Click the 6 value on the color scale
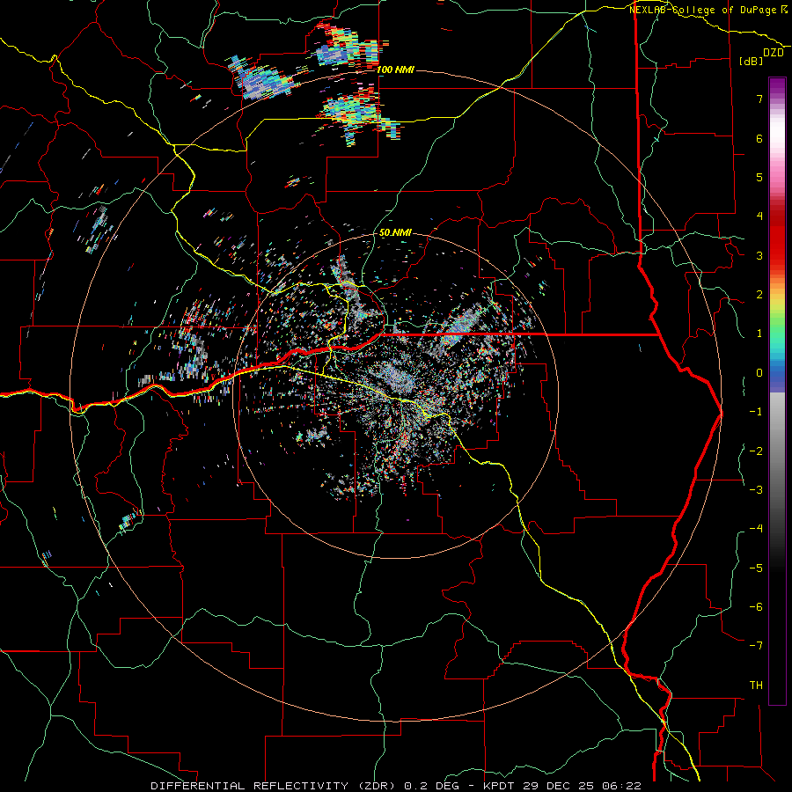 (x=759, y=138)
